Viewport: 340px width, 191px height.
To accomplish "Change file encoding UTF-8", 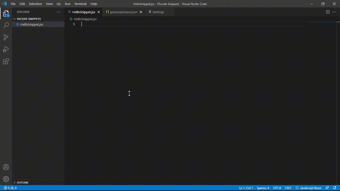I will 277,188.
